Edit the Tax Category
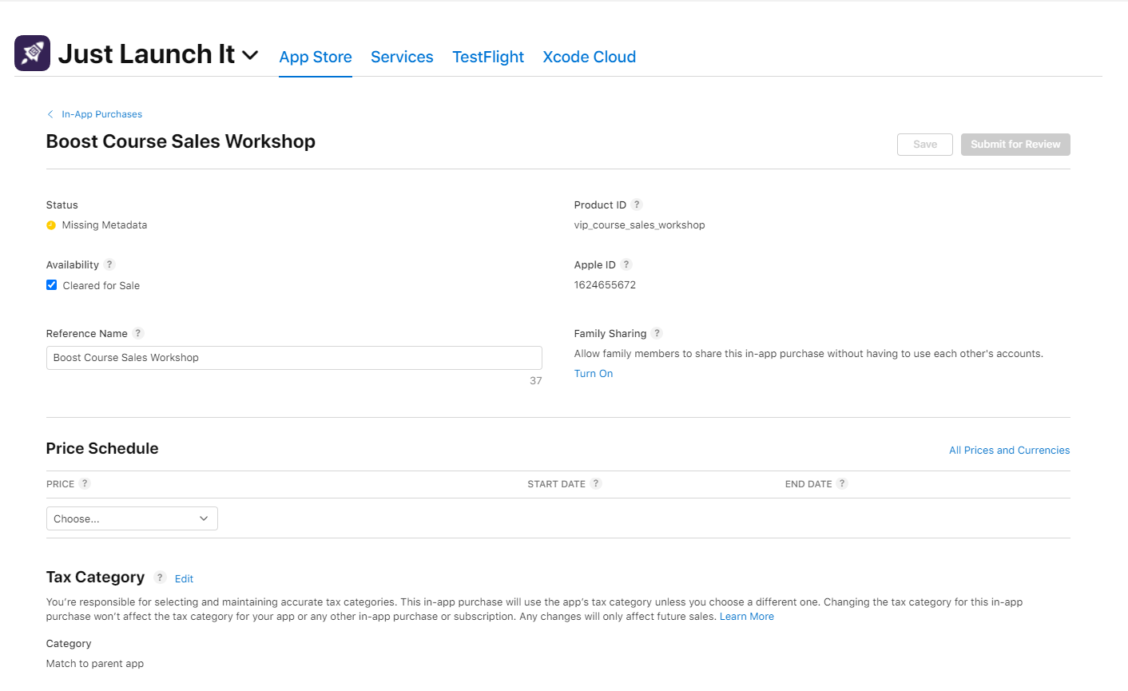This screenshot has height=691, width=1128. (184, 578)
